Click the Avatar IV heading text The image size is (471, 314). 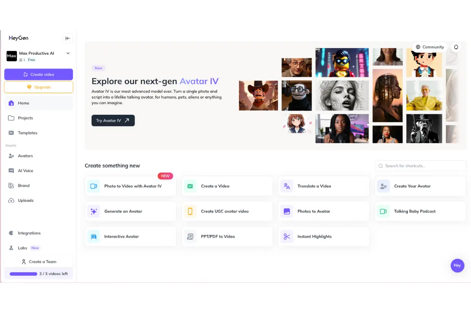199,81
